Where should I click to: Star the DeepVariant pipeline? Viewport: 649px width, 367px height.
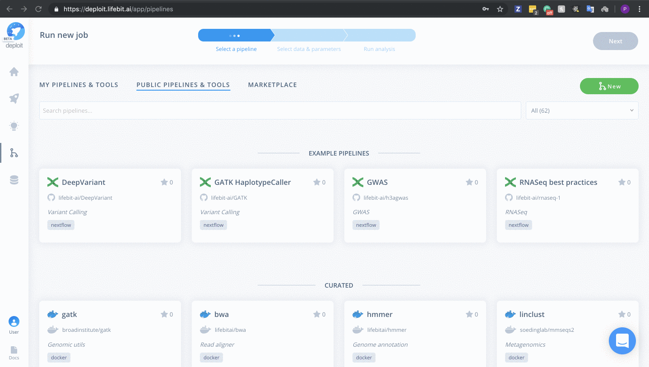(164, 182)
